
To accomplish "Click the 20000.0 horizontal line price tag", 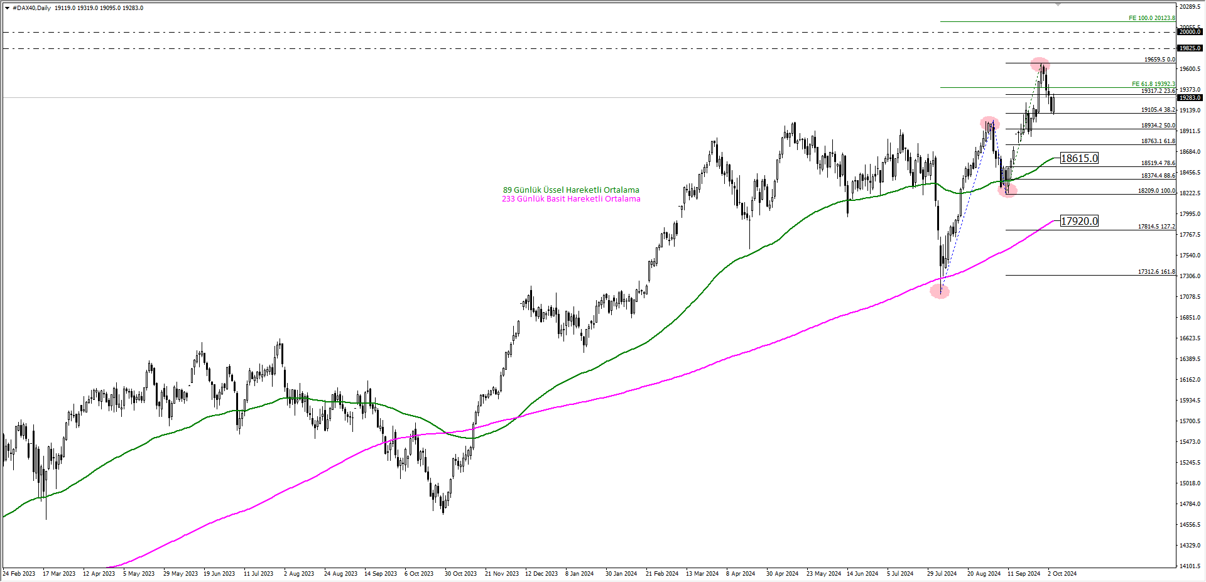I will [x=1190, y=32].
